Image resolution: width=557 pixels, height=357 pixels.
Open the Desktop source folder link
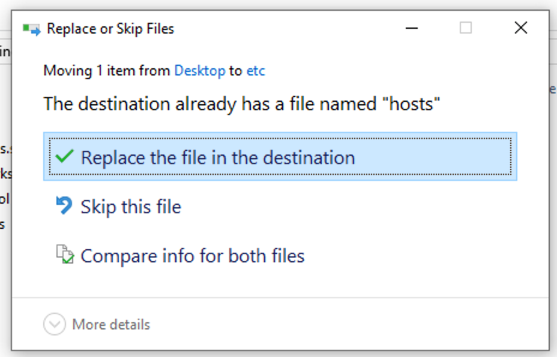[199, 71]
